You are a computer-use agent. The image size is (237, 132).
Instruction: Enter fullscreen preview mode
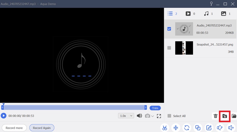[x=159, y=116]
